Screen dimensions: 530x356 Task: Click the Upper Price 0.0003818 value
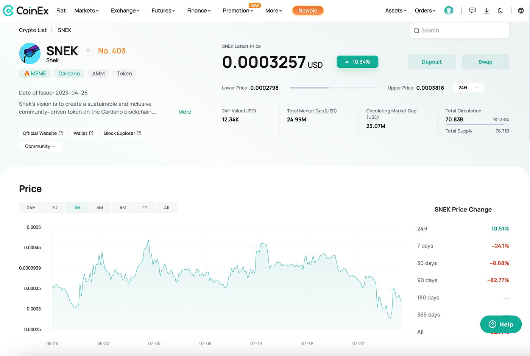(x=430, y=88)
